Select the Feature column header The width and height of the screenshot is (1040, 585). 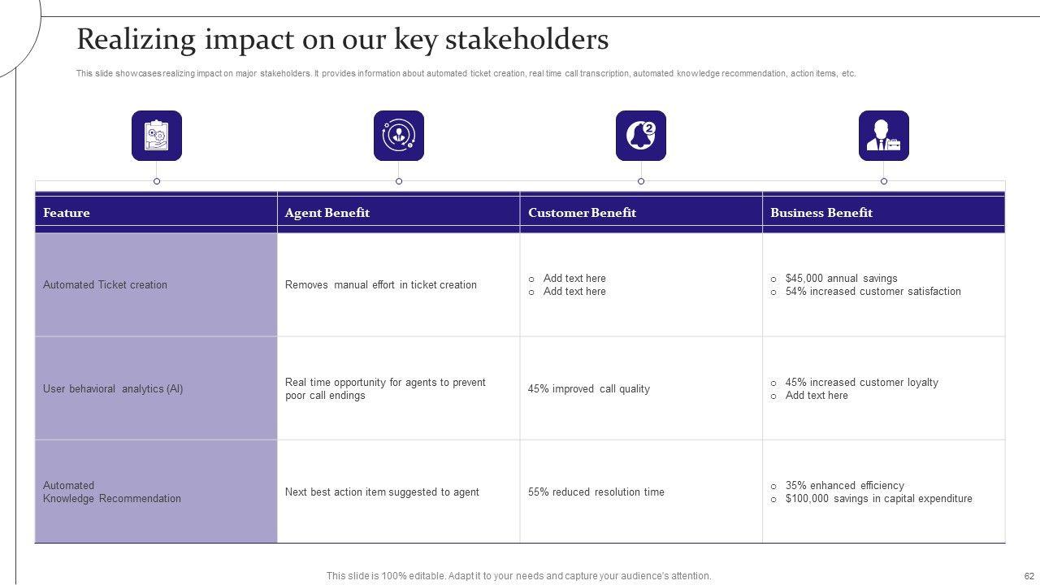[67, 213]
